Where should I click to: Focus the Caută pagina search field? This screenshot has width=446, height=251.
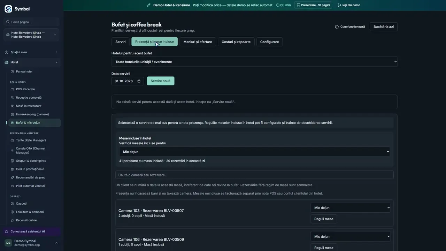click(32, 22)
